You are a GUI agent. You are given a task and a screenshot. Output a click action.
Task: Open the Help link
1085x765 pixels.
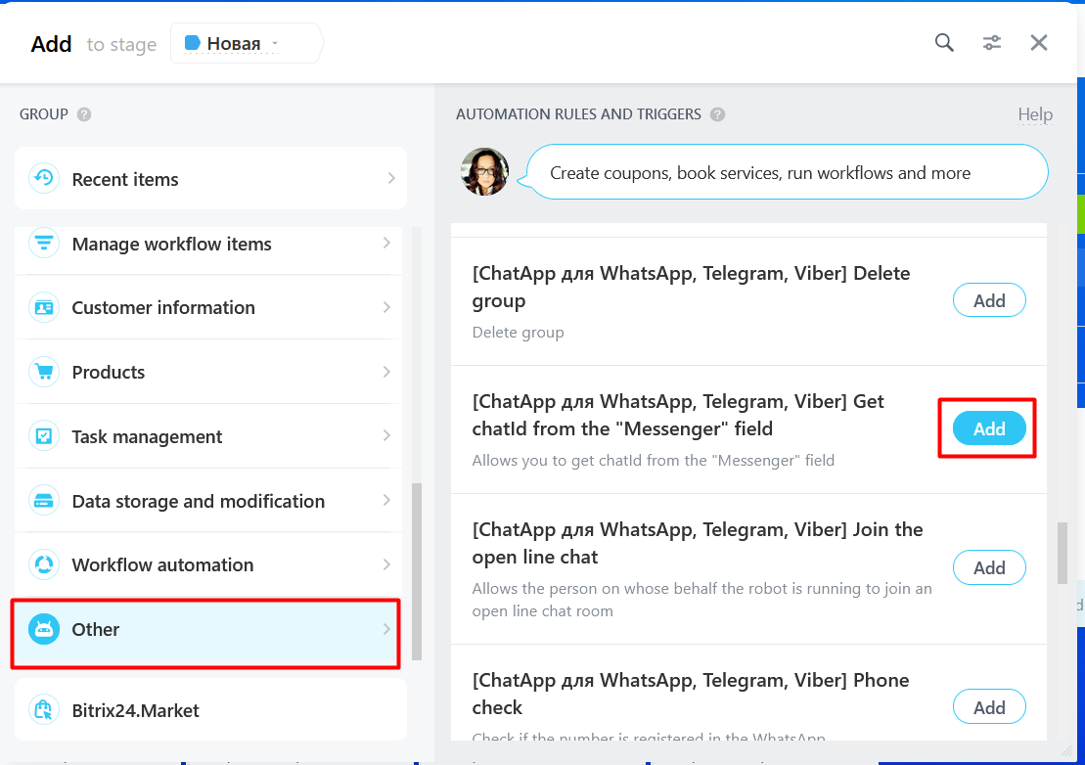1034,114
